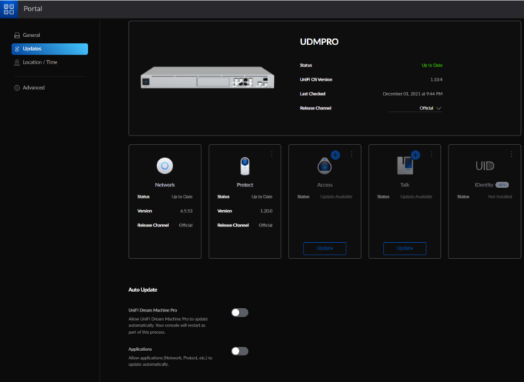The image size is (524, 382).
Task: Click the Talk application icon
Action: click(405, 166)
